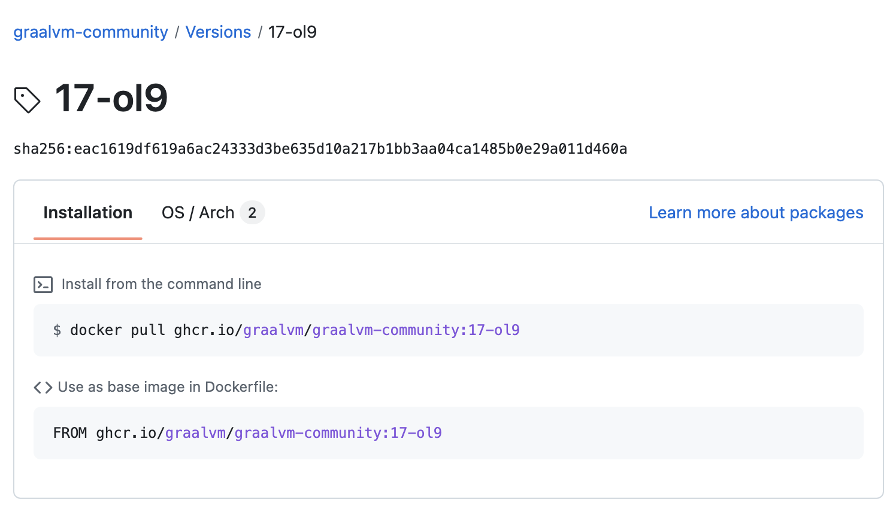Click the code brackets icon by Dockerfile
This screenshot has height=506, width=890.
43,388
